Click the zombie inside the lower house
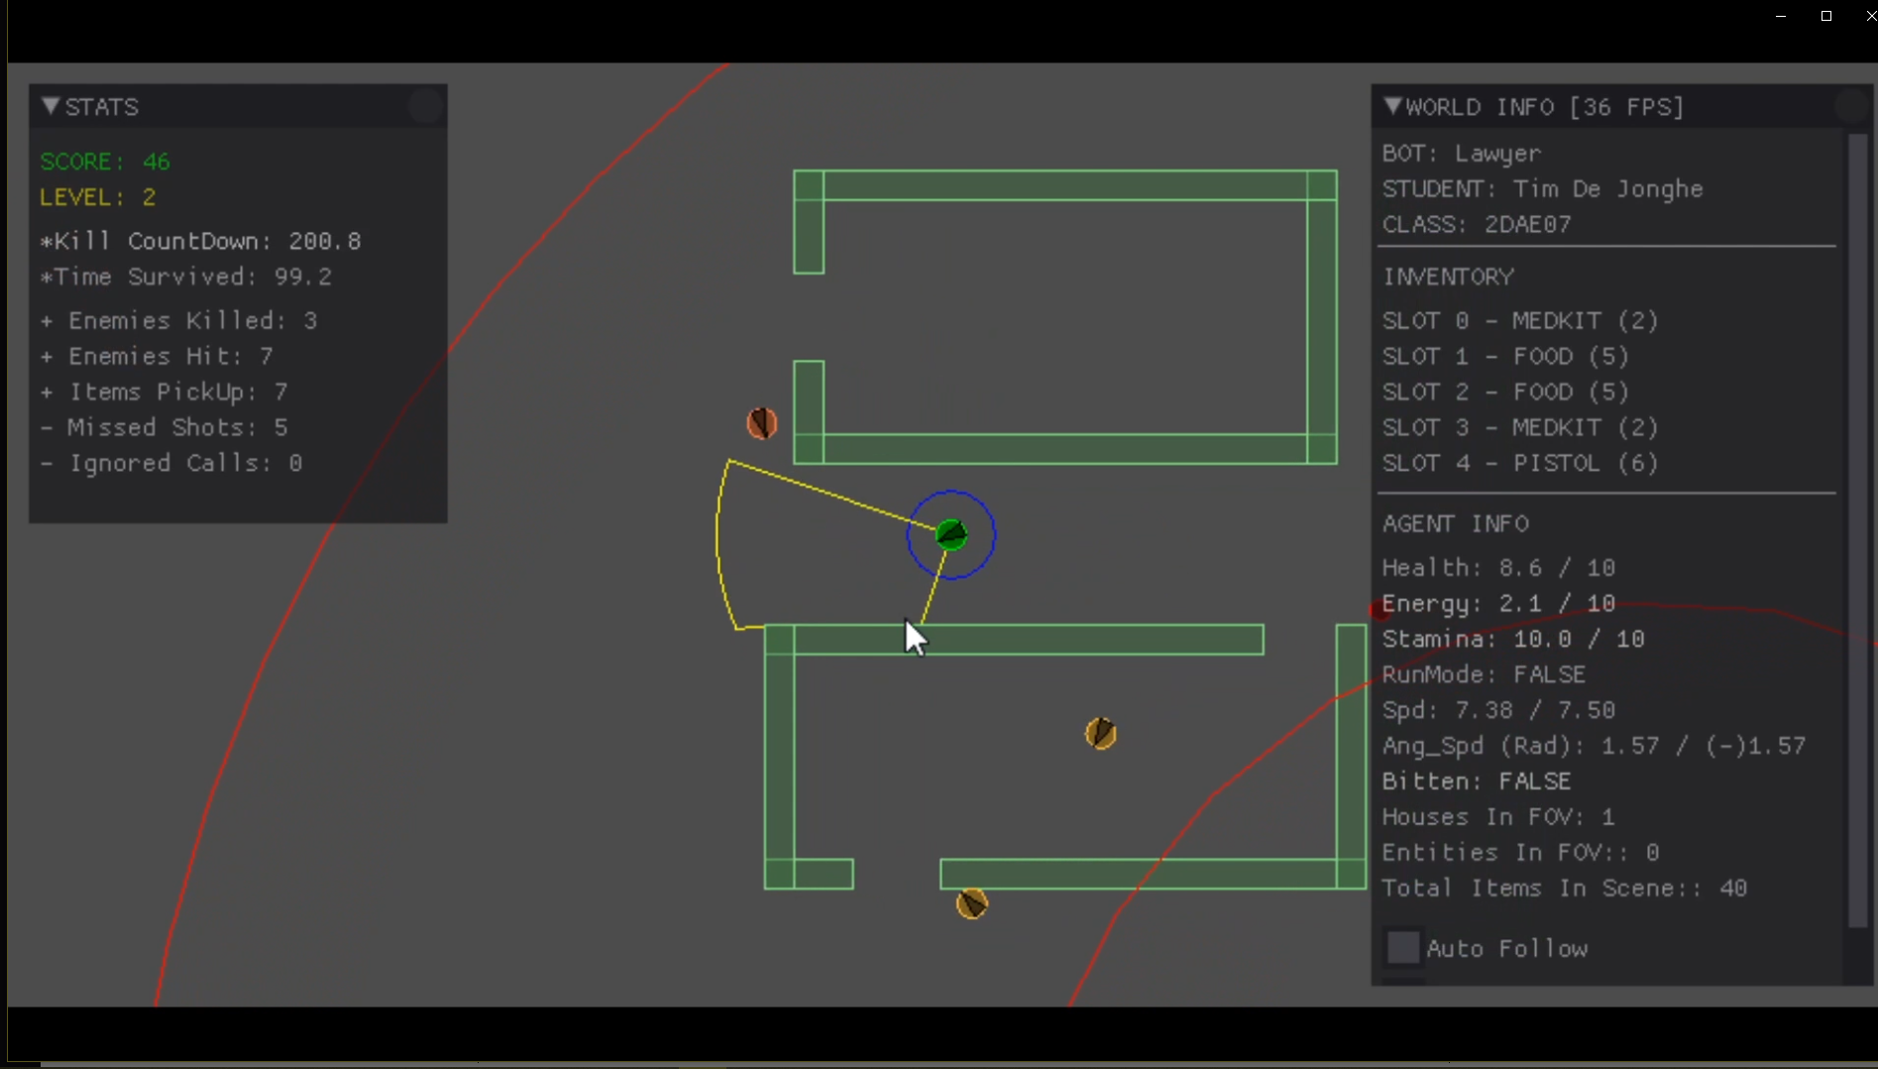Screen dimensions: 1878x1069 coord(1101,733)
